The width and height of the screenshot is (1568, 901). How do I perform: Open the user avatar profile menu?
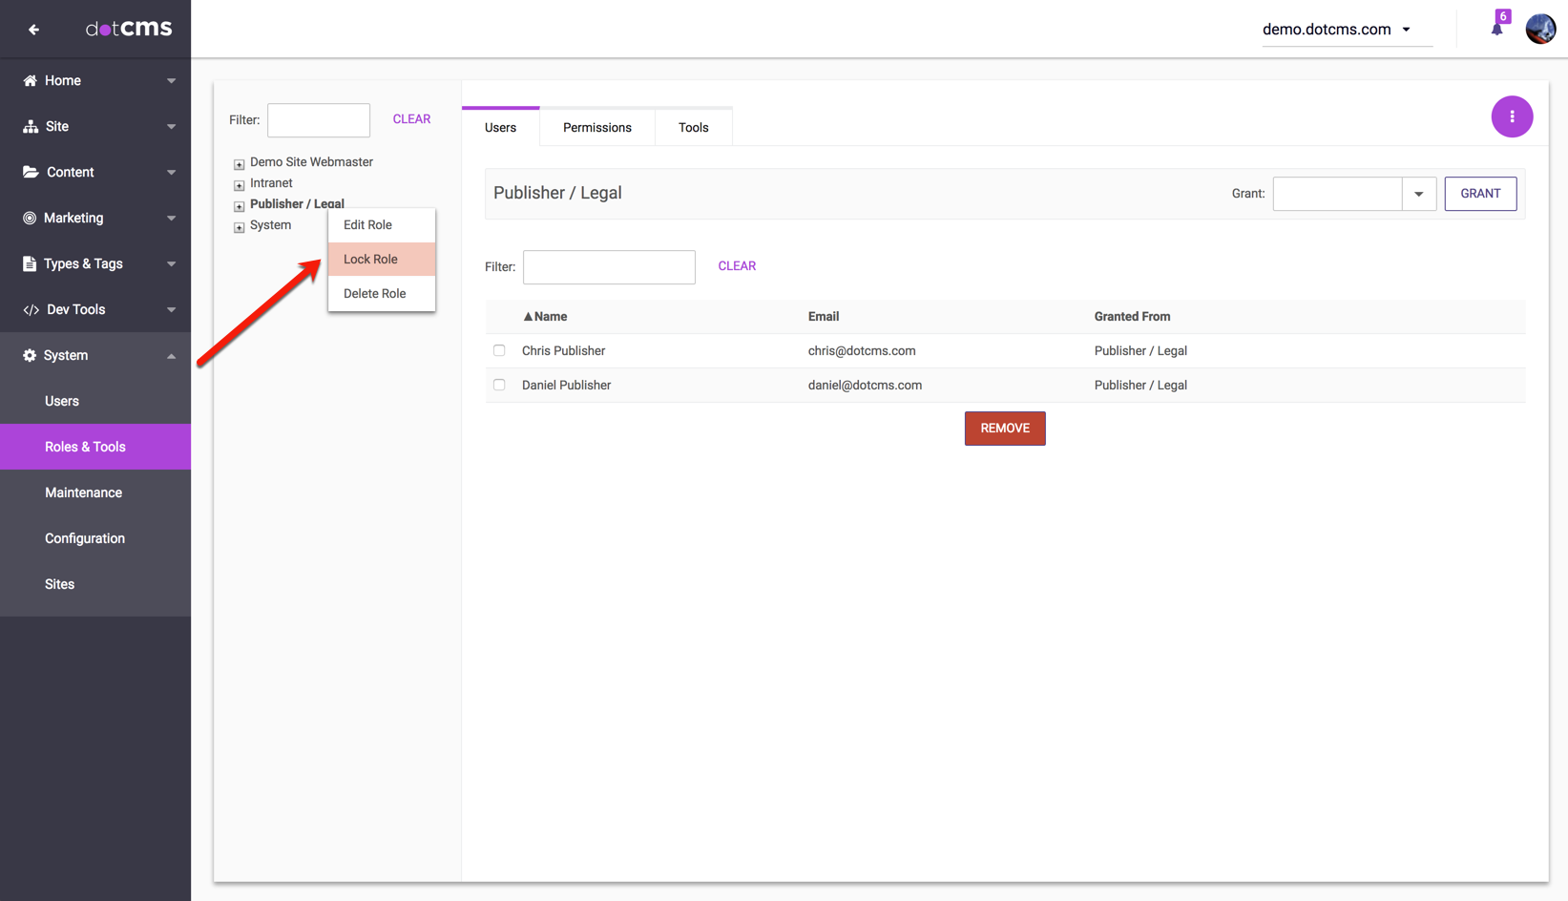coord(1540,29)
